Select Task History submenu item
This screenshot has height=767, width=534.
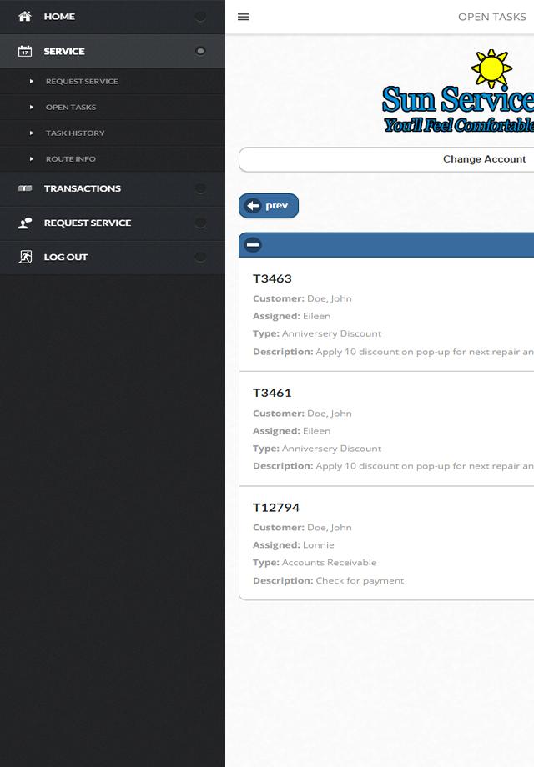click(113, 133)
